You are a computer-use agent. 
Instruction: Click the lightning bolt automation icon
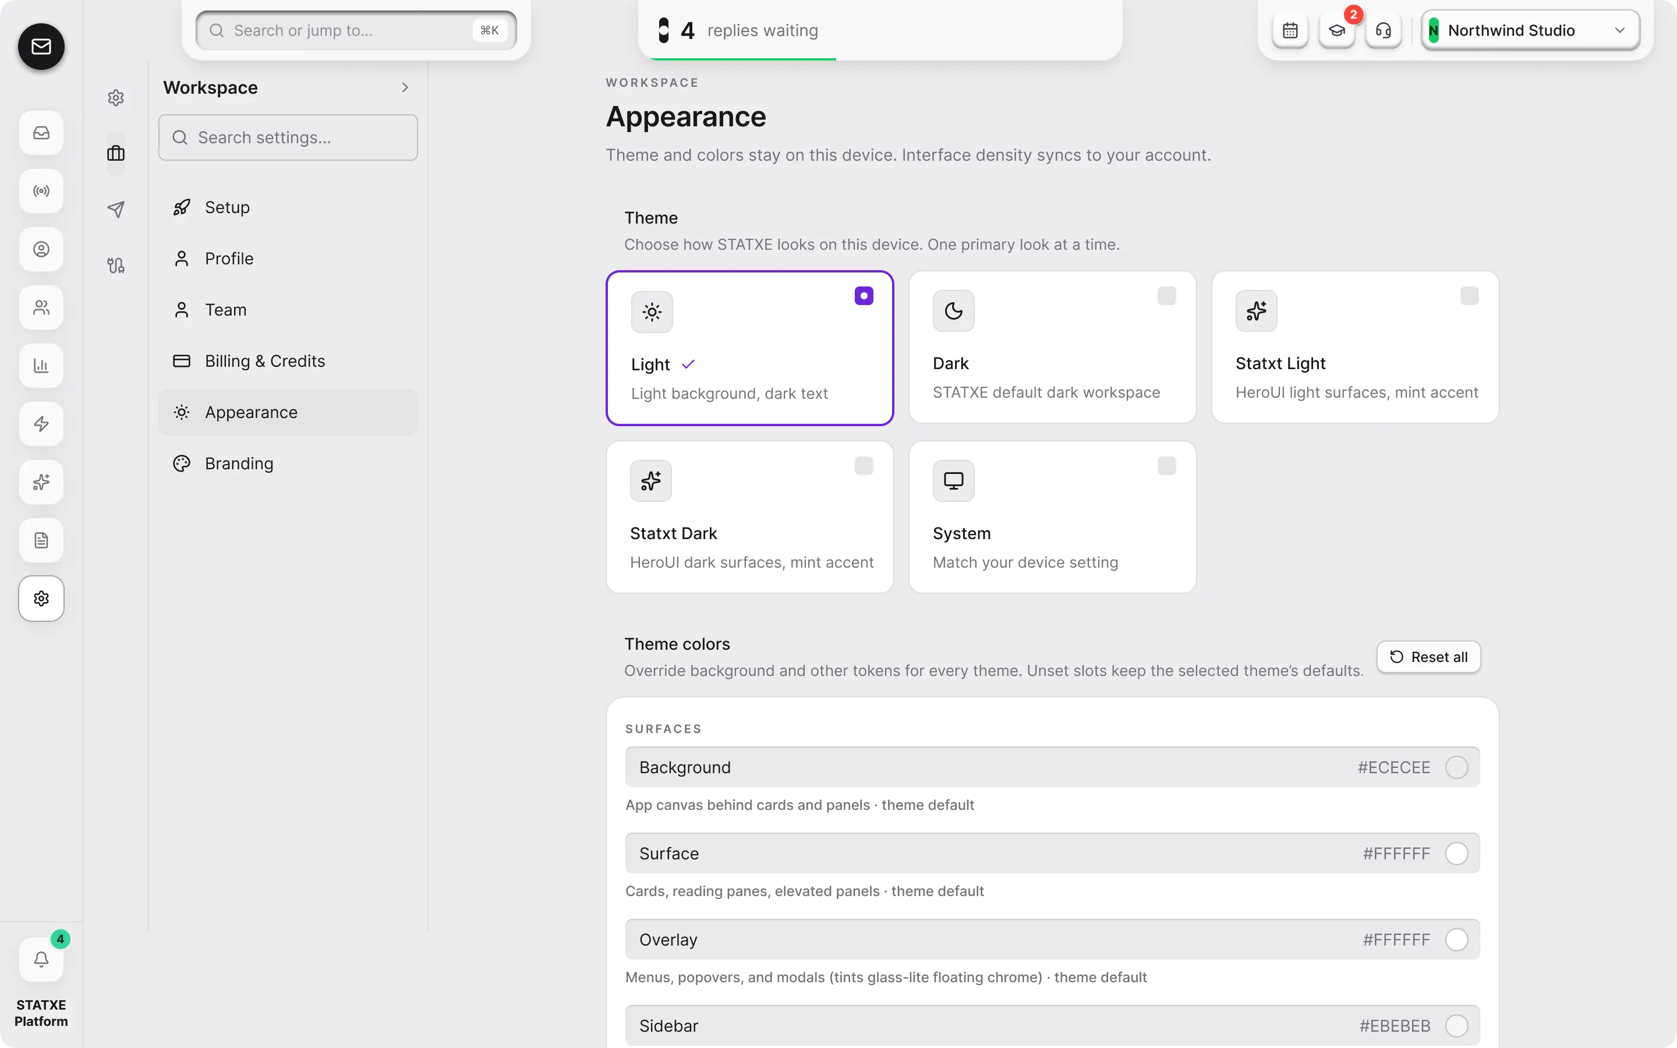[x=41, y=424]
